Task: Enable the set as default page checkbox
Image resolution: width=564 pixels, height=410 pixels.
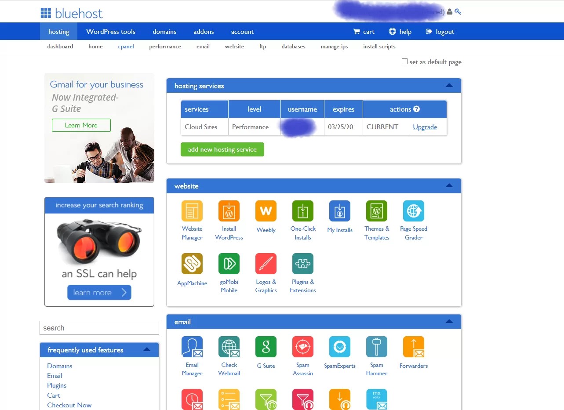Action: (x=404, y=62)
